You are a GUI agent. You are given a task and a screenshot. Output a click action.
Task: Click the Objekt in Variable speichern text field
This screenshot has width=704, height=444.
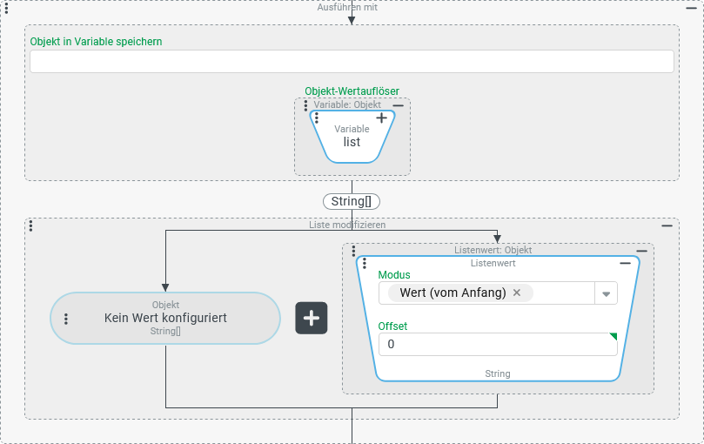pos(352,61)
